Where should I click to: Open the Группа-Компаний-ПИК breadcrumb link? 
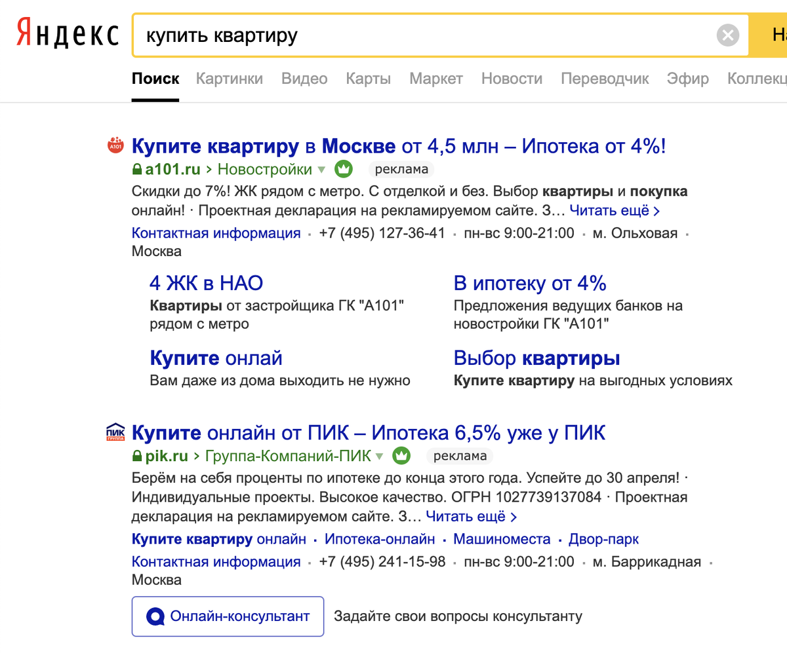coord(288,456)
